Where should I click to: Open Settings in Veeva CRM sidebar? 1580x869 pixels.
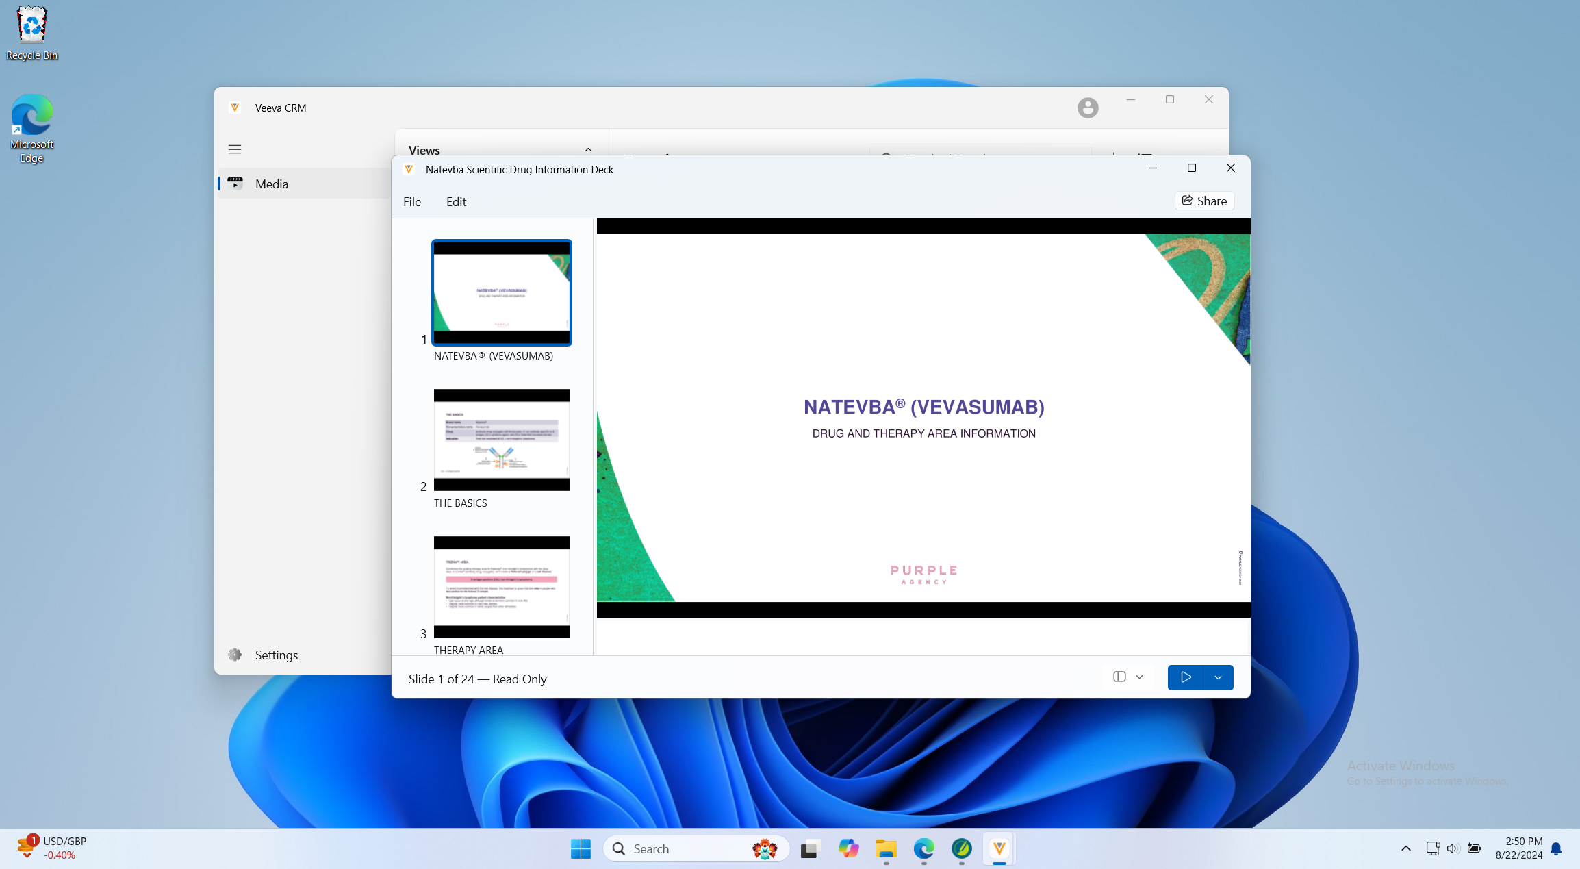[276, 655]
